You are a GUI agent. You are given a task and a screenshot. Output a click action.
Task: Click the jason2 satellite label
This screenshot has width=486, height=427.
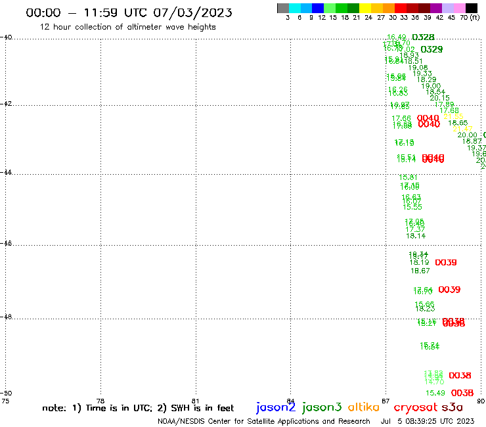[276, 408]
